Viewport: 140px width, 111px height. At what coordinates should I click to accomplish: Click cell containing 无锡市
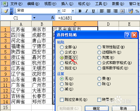pyautogui.click(x=42, y=68)
